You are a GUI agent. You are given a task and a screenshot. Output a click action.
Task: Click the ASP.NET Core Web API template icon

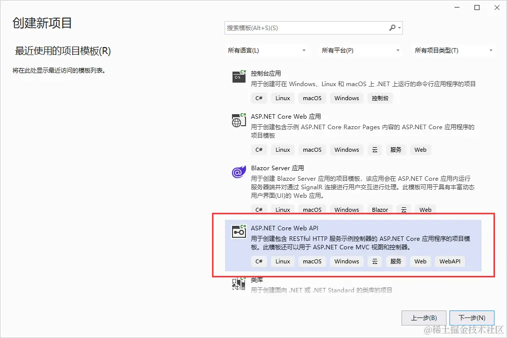tap(239, 231)
